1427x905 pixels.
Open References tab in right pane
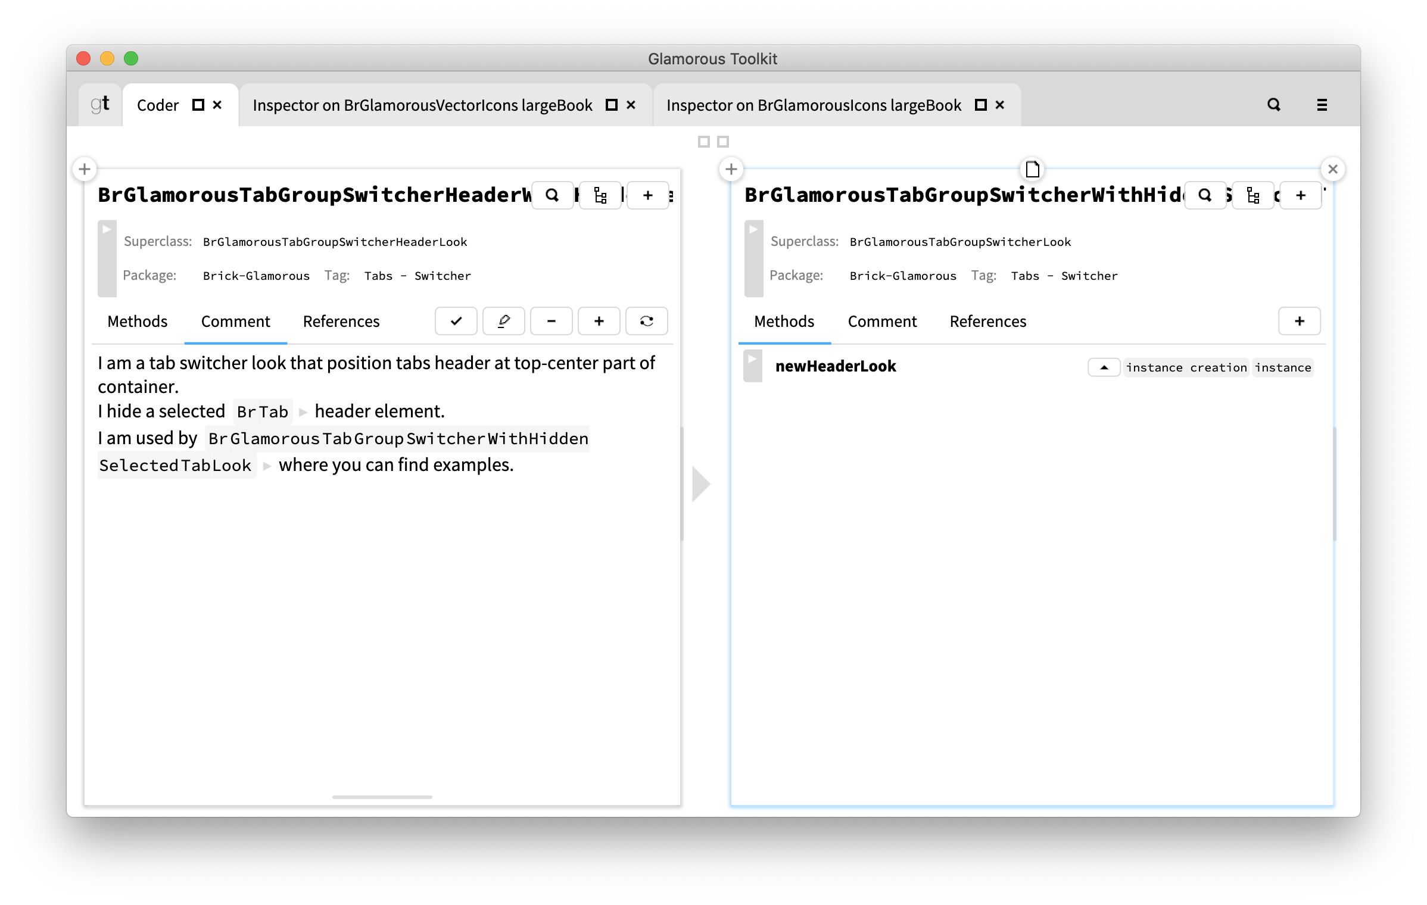click(988, 322)
